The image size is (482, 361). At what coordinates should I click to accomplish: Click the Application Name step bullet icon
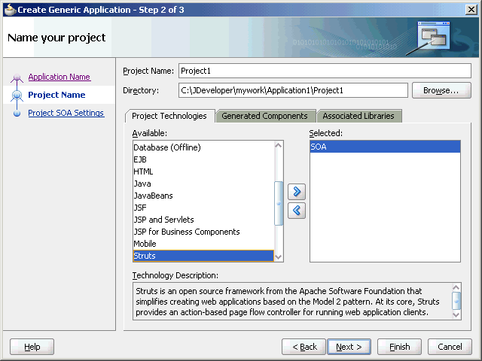pos(17,77)
